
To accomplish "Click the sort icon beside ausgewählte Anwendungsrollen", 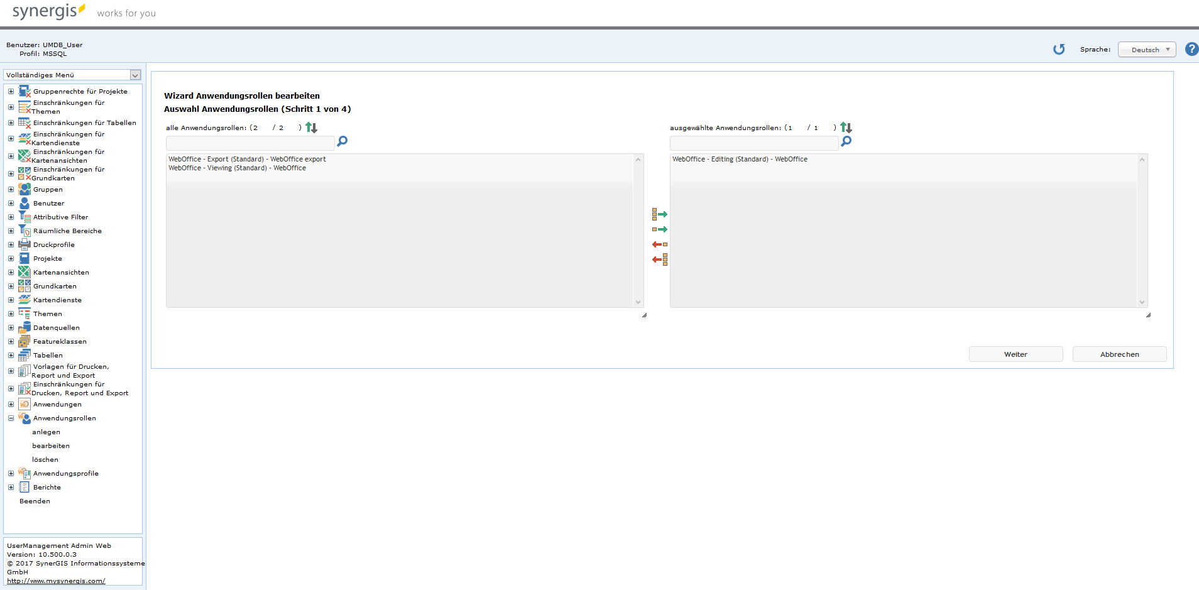I will pos(846,128).
